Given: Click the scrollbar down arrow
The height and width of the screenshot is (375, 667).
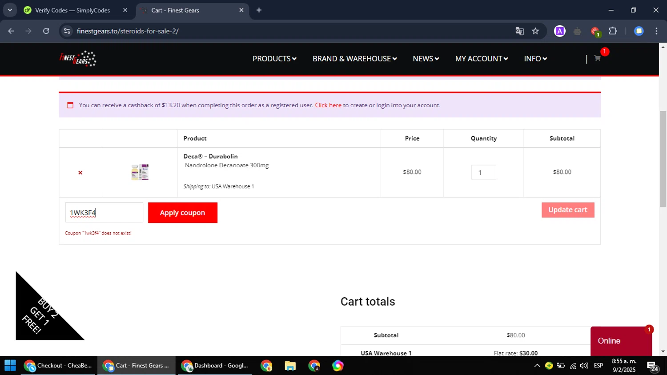Looking at the screenshot, I should pos(663,351).
